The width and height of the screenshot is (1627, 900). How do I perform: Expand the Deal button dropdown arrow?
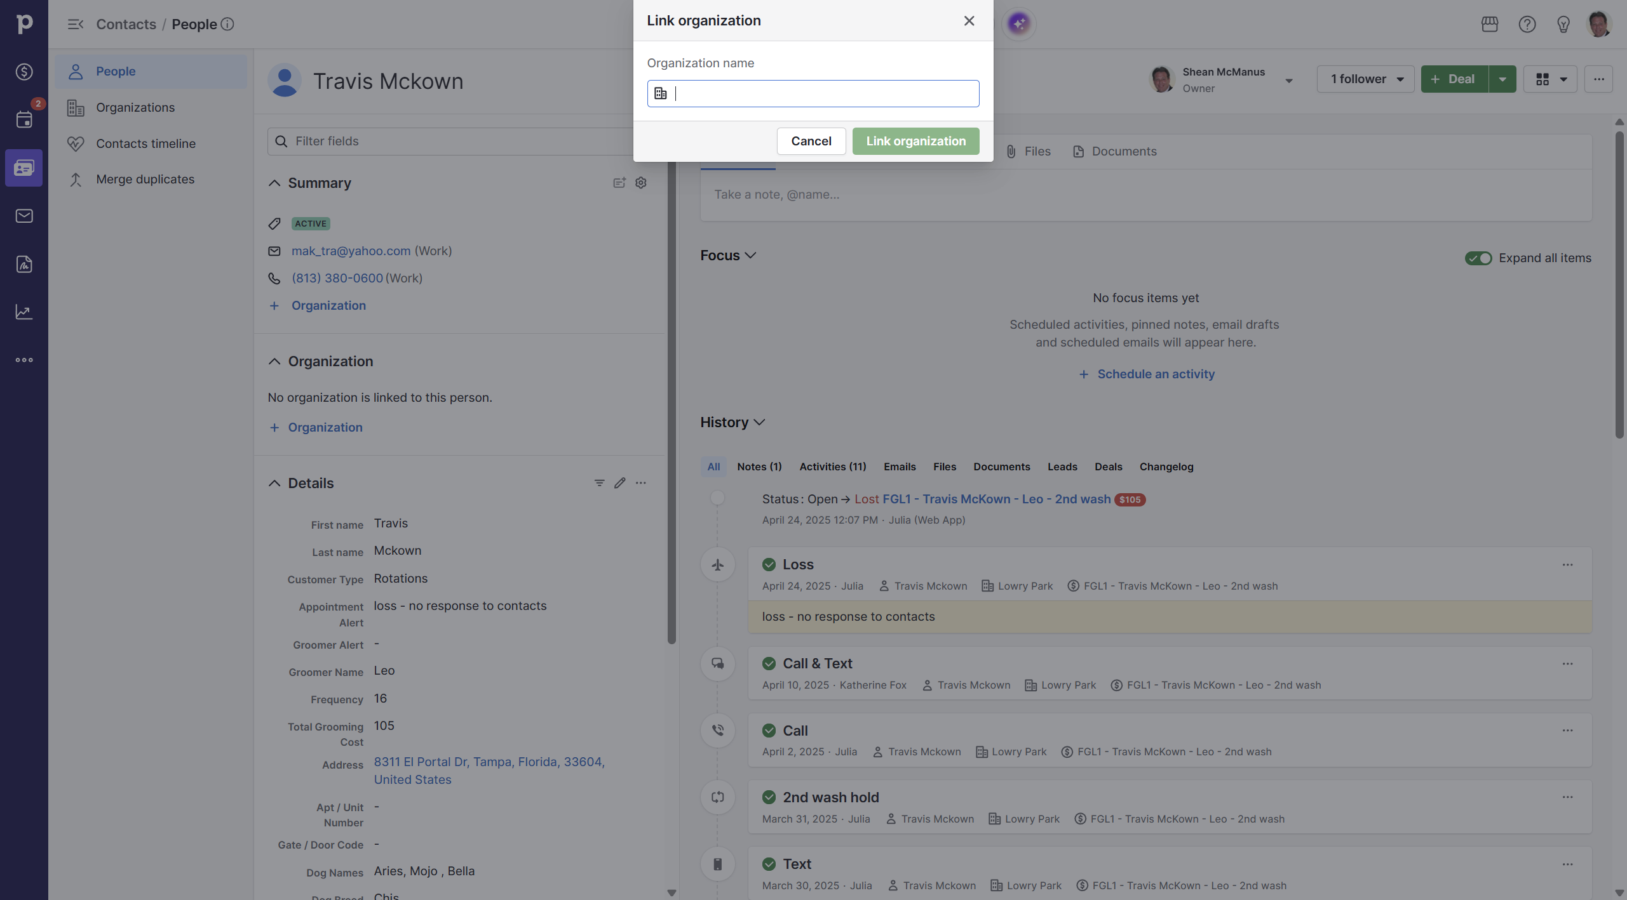click(1502, 79)
